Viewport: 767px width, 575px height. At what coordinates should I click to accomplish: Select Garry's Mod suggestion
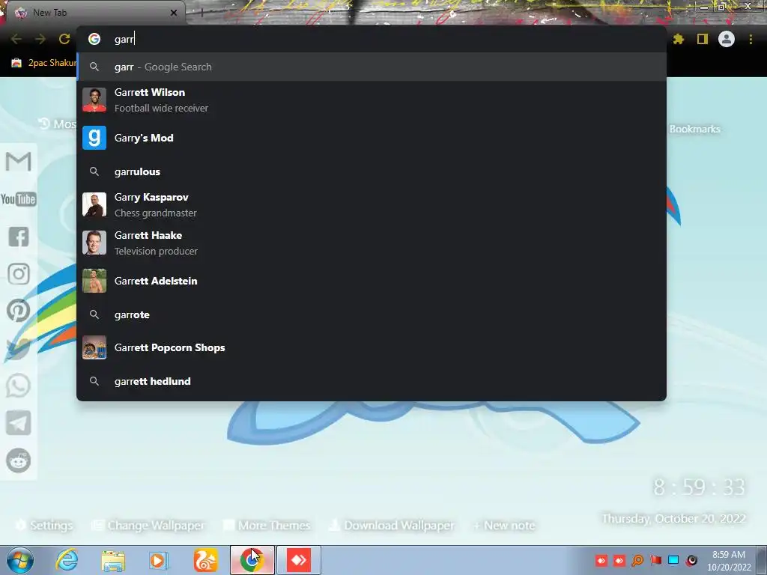[x=372, y=138]
